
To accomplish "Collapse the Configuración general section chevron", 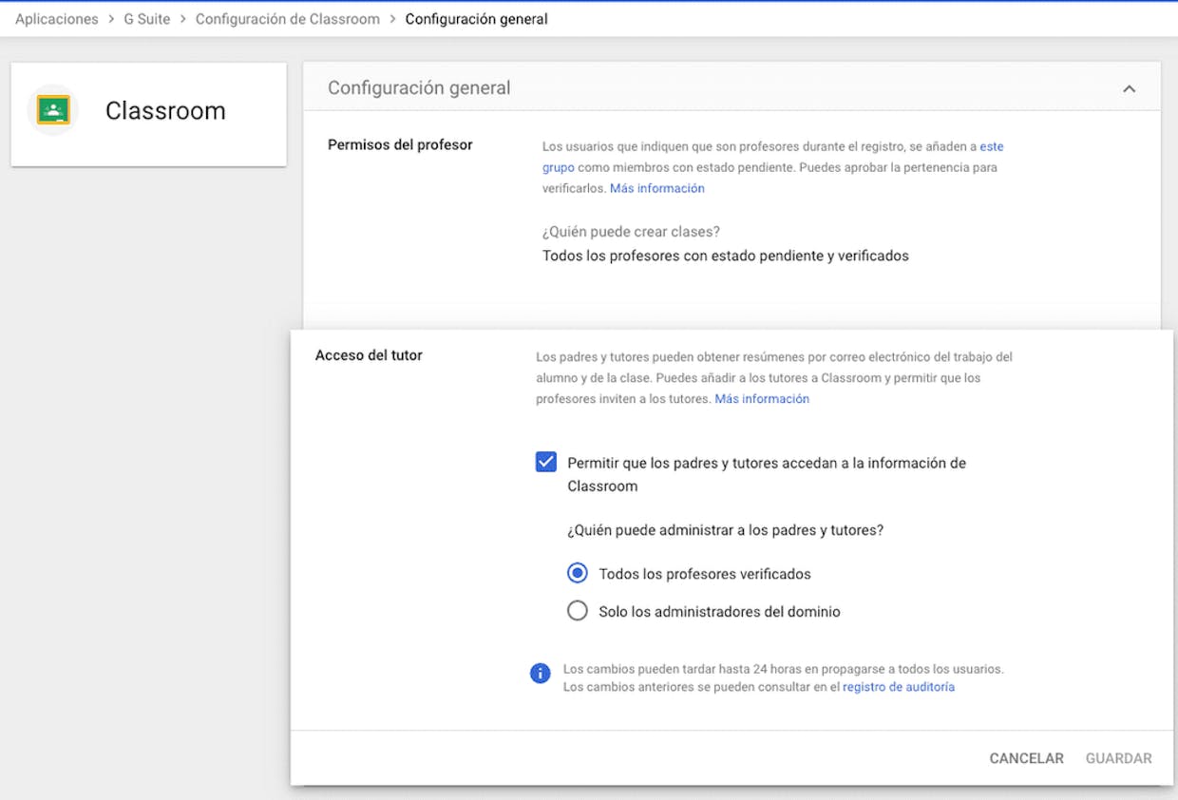I will click(1129, 88).
